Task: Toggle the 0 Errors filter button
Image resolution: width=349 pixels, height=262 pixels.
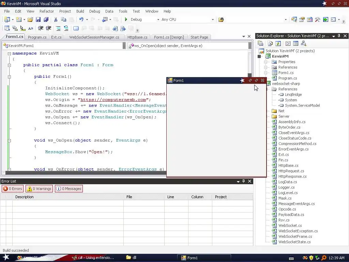Action: [13, 189]
